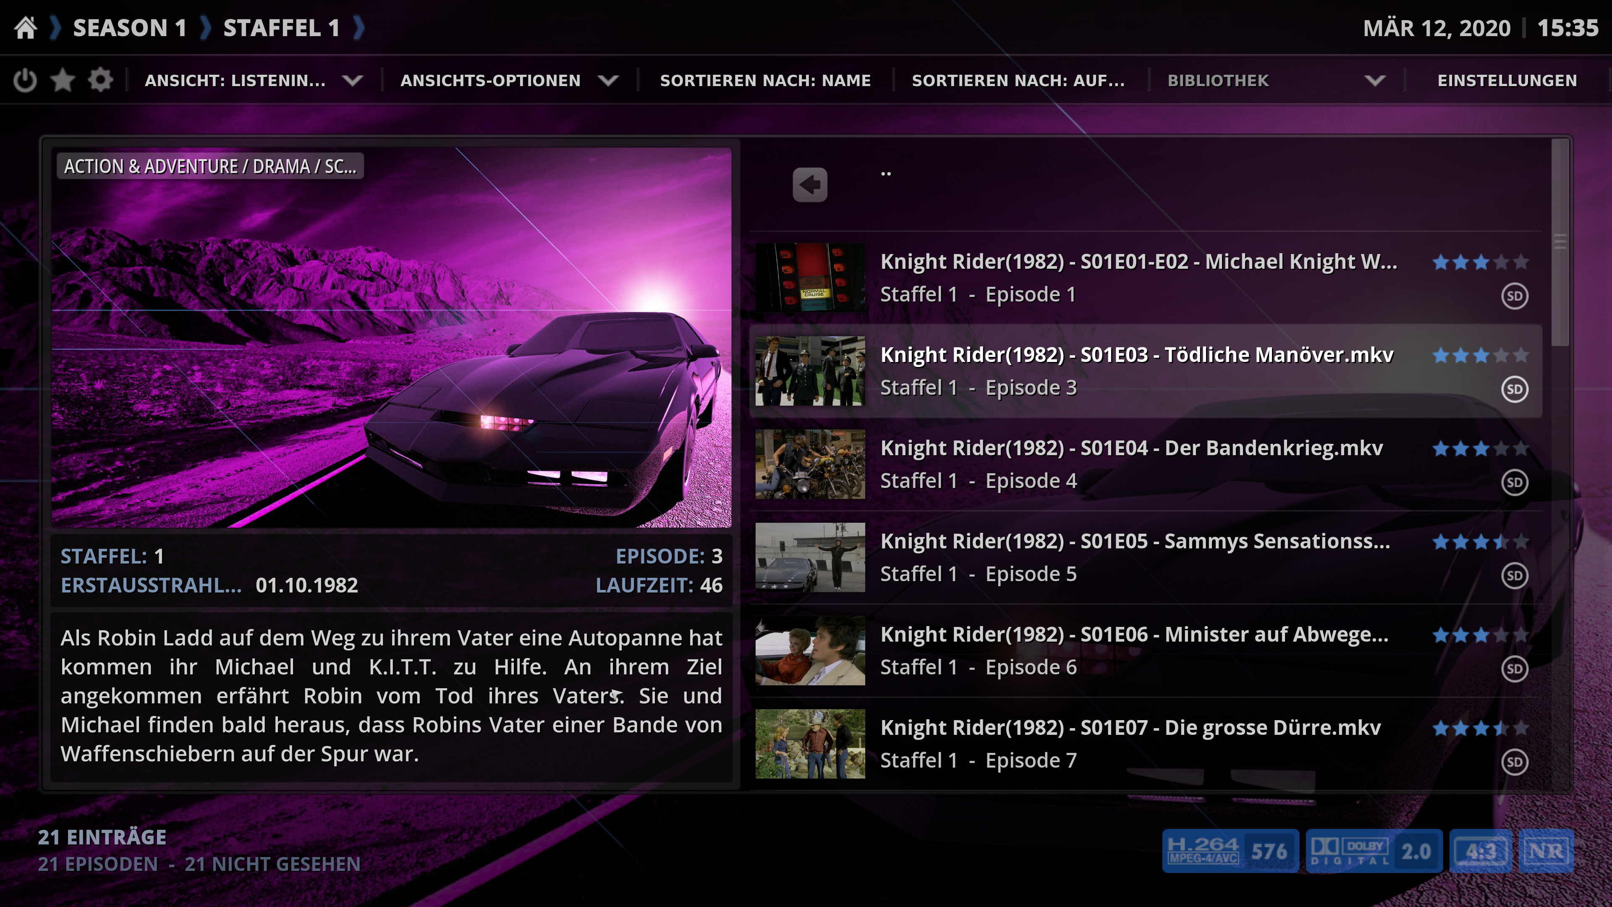This screenshot has width=1612, height=907.
Task: Select S01E04 Der Bandenkrieg.mkv episode
Action: point(1145,464)
